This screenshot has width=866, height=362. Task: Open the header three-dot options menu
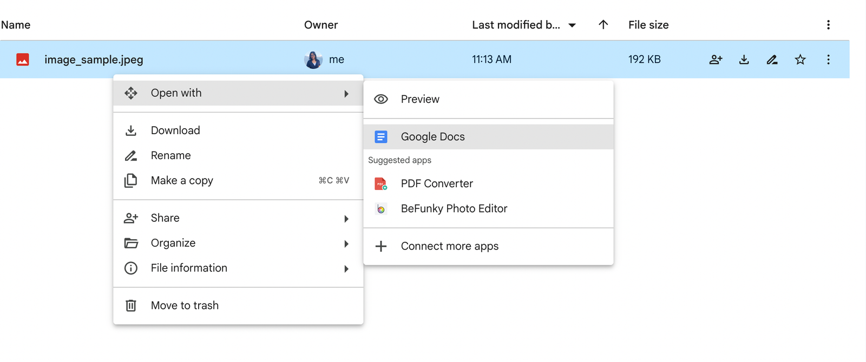(828, 25)
